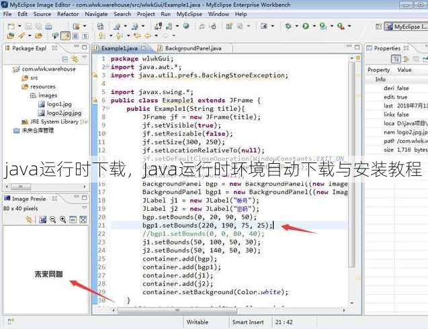This screenshot has width=428, height=329.
Task: Click the Print toolbar icon
Action: pyautogui.click(x=48, y=26)
